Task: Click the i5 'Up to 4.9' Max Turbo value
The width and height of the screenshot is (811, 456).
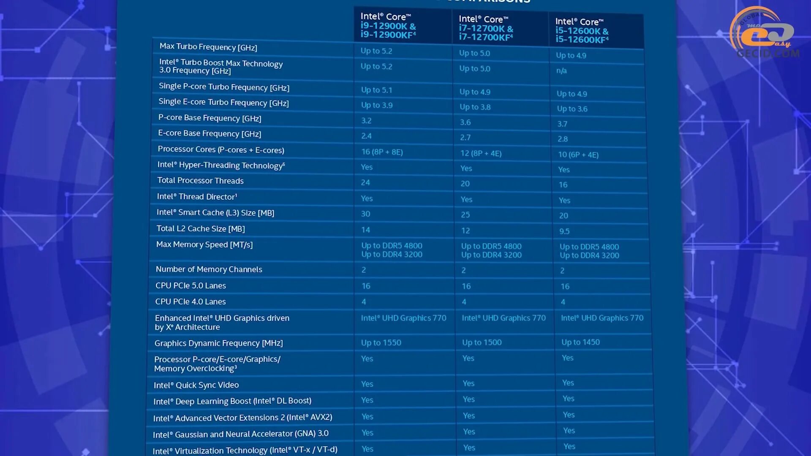Action: tap(571, 55)
